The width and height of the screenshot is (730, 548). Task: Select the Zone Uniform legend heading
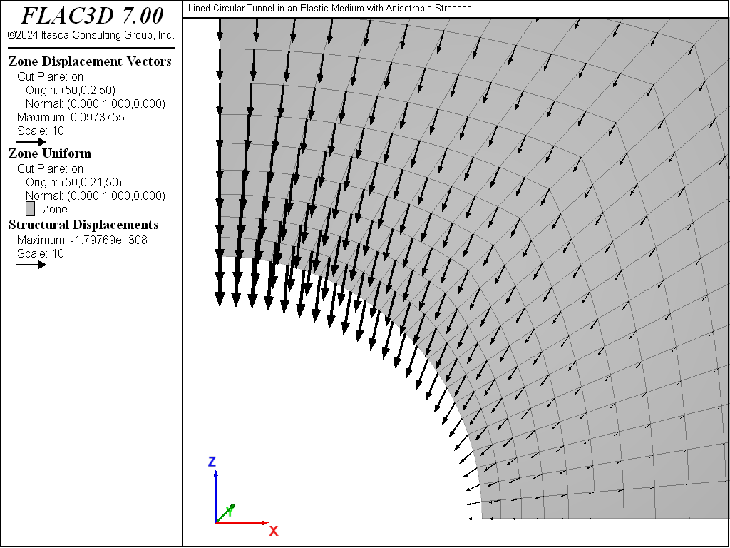click(50, 153)
